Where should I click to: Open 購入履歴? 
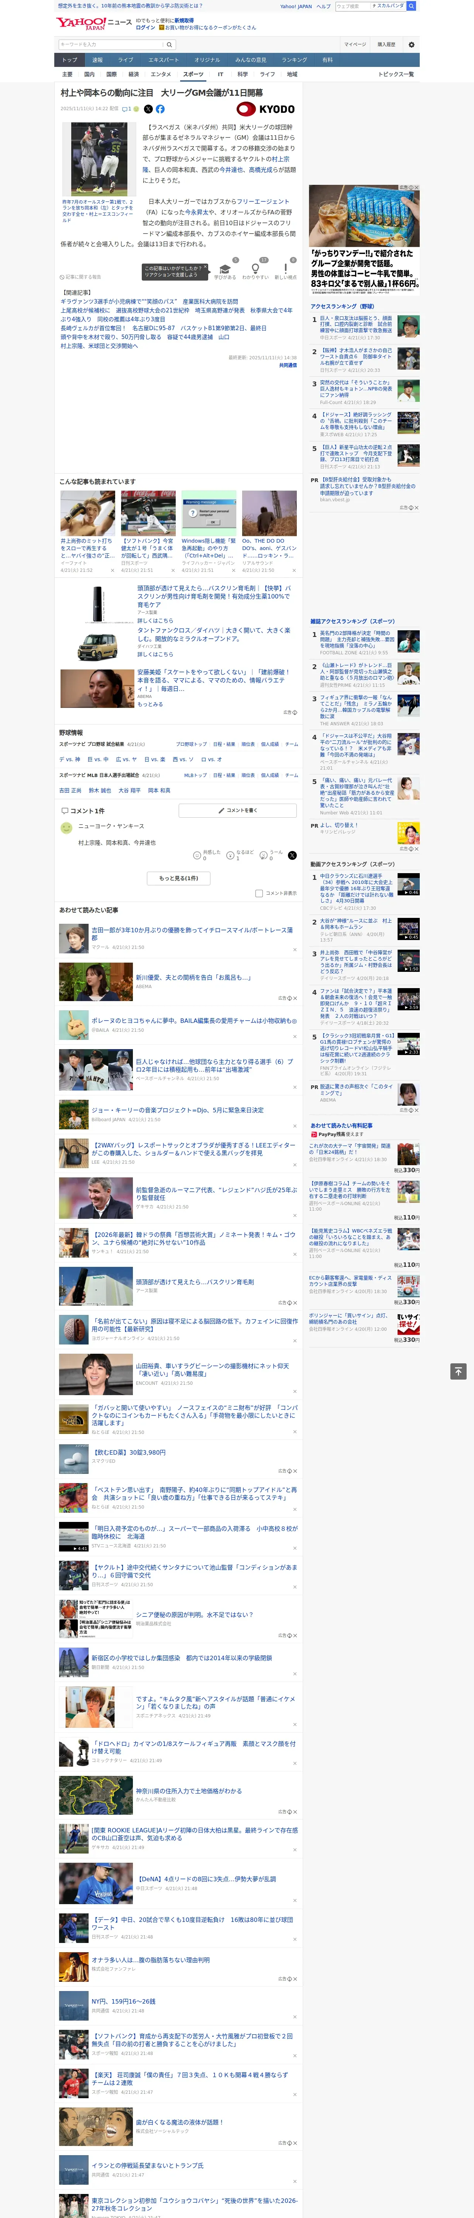[x=386, y=44]
